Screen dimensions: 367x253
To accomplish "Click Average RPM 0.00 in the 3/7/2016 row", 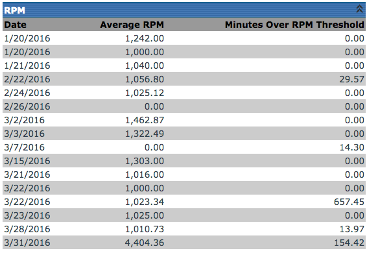I will point(154,147).
